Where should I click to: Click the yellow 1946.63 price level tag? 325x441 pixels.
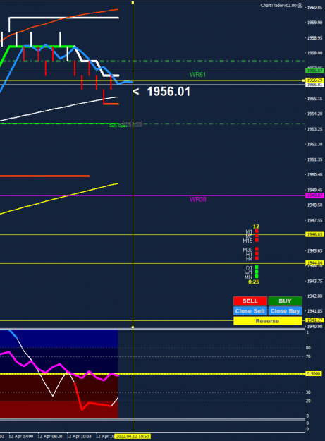coord(315,234)
